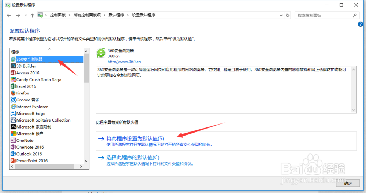The image size is (366, 193).
Task: Go forward with the forward arrow
Action: point(18,15)
